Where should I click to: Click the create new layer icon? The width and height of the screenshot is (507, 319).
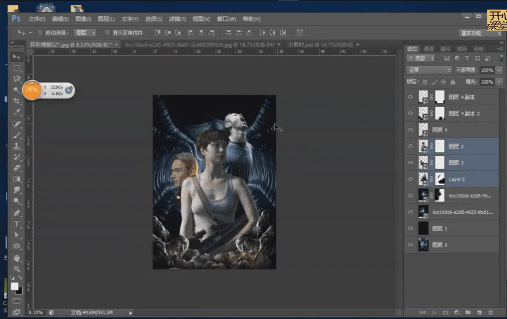479,312
